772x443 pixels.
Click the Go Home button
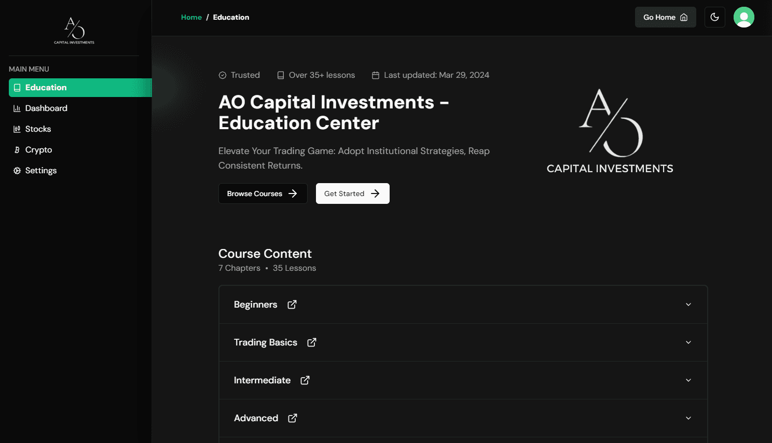tap(665, 17)
